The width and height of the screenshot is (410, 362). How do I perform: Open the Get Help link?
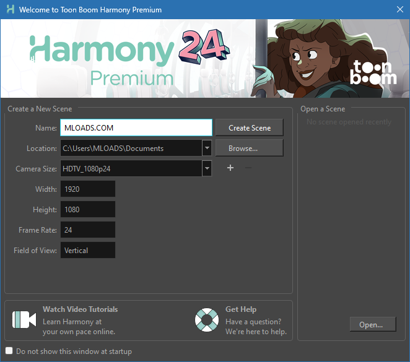pos(241,309)
